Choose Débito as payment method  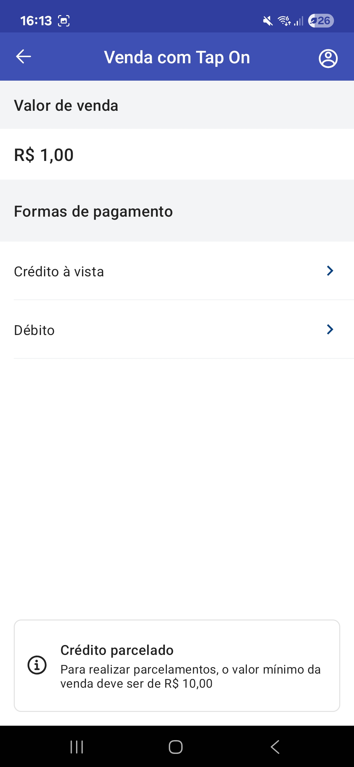click(x=34, y=330)
